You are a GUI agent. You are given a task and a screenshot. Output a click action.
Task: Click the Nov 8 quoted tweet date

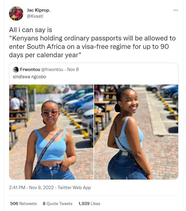pyautogui.click(x=73, y=70)
